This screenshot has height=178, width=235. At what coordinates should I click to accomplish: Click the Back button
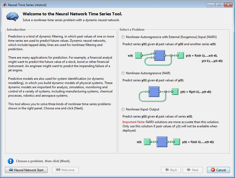tap(171, 170)
